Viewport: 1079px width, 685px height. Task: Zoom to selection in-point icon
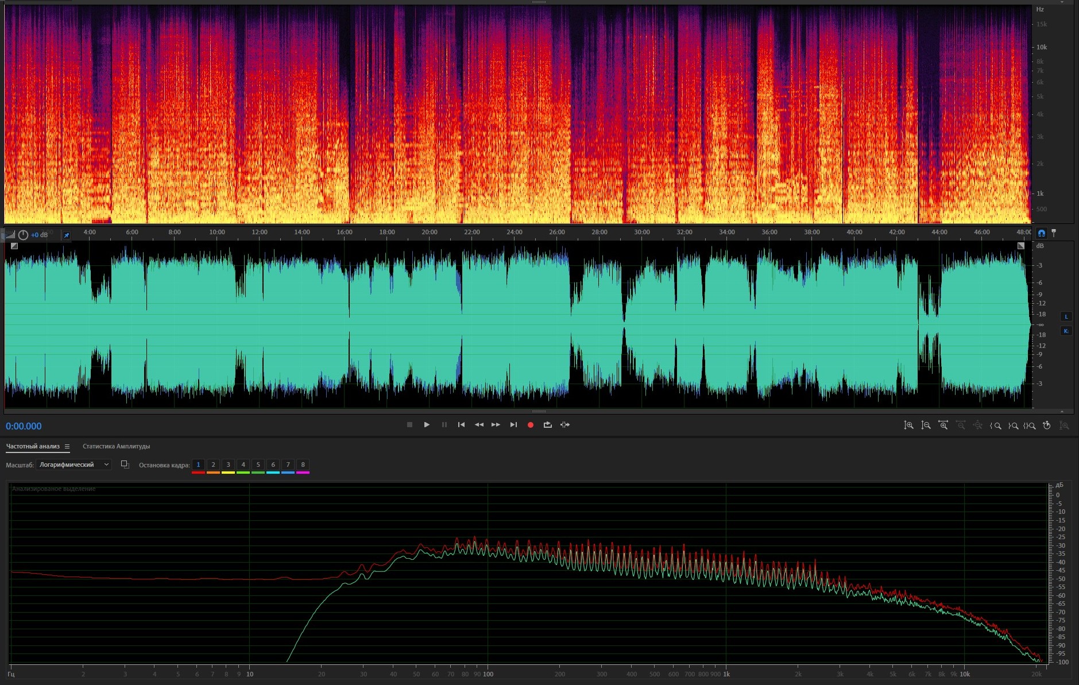(996, 425)
